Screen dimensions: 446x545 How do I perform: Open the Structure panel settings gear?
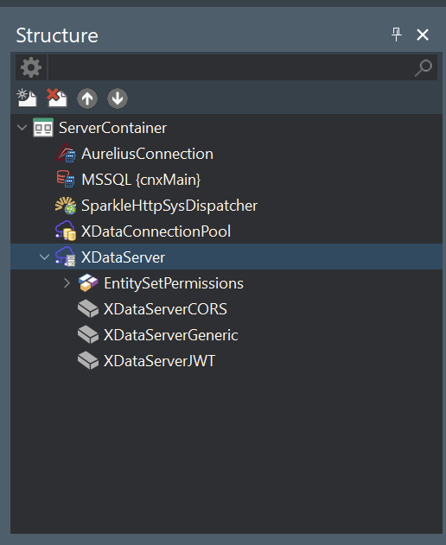click(31, 67)
